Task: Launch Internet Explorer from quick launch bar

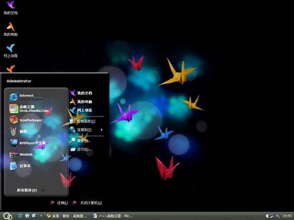Action: [20, 216]
